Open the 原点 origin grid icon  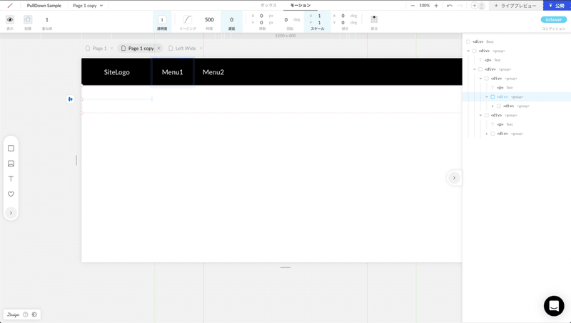tap(374, 19)
